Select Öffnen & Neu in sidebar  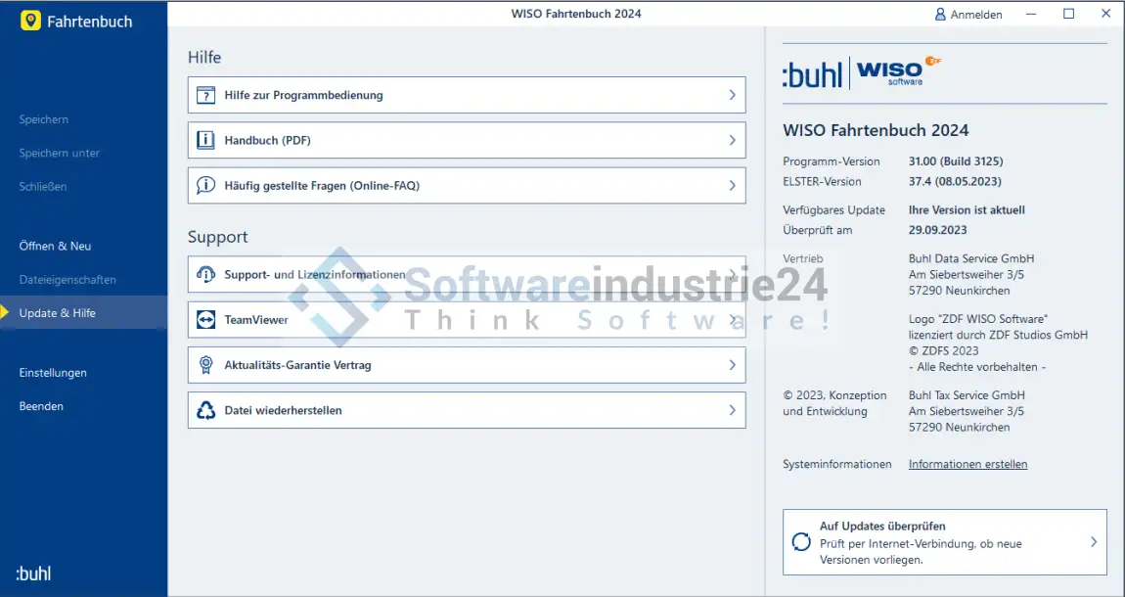coord(55,247)
